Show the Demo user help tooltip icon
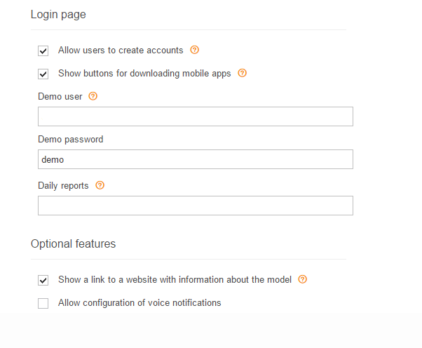422x348 pixels. (93, 96)
